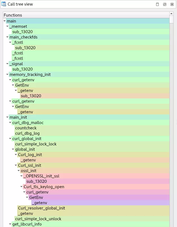Screen dimensions: 177x227
Task: Select the ossl_init row
Action: [x=95, y=171]
